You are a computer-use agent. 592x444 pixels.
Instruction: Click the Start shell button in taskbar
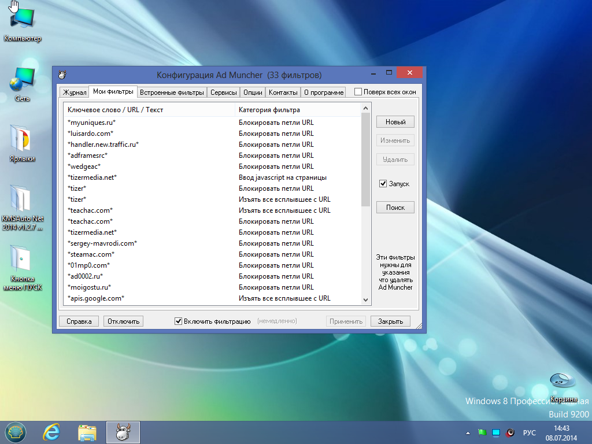[16, 432]
